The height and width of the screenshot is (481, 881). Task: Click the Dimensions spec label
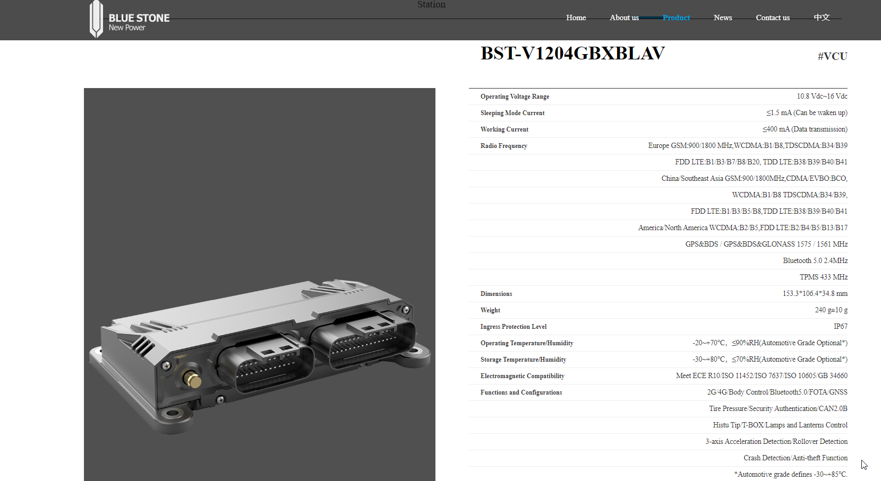[x=496, y=294]
